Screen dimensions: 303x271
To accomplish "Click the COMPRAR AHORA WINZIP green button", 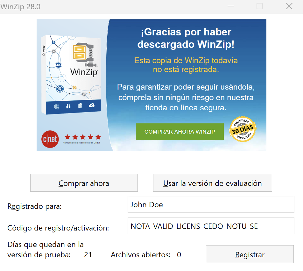I will tap(180, 131).
